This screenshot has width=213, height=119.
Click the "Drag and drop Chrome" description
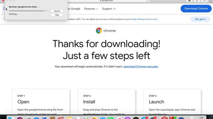pyautogui.click(x=104, y=111)
